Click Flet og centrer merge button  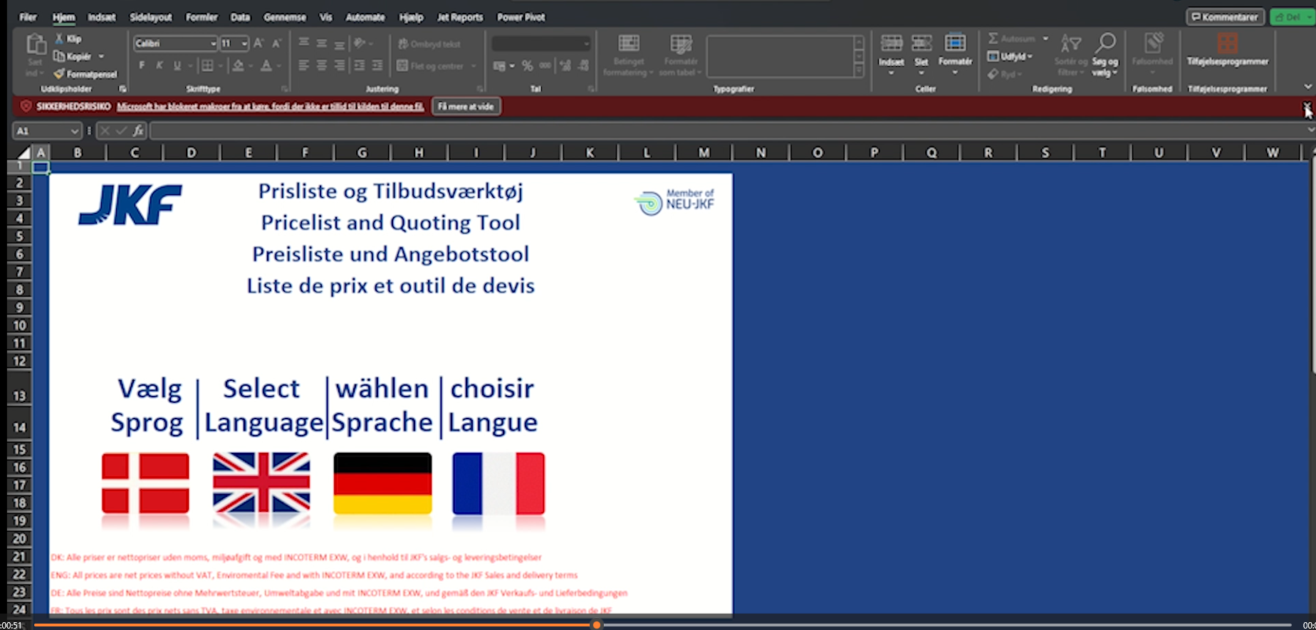click(x=431, y=66)
